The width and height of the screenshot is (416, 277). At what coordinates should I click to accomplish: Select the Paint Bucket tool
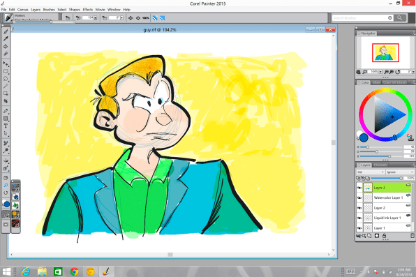(6, 46)
